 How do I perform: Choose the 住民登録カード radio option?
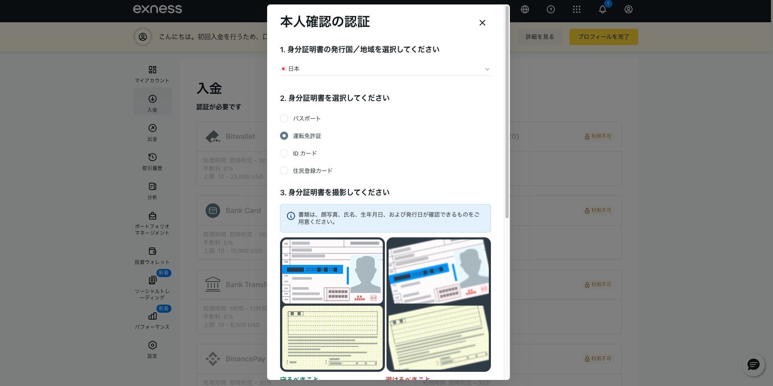[284, 171]
